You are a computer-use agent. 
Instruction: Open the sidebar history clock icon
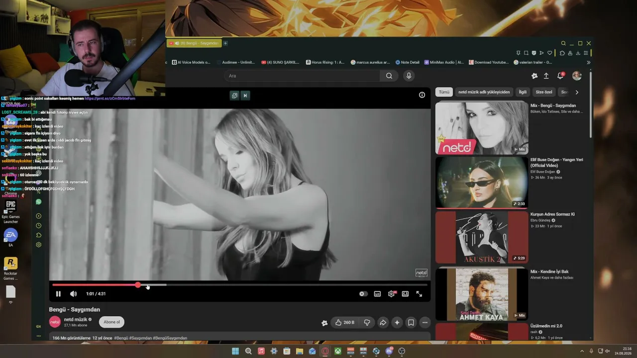pos(38,225)
